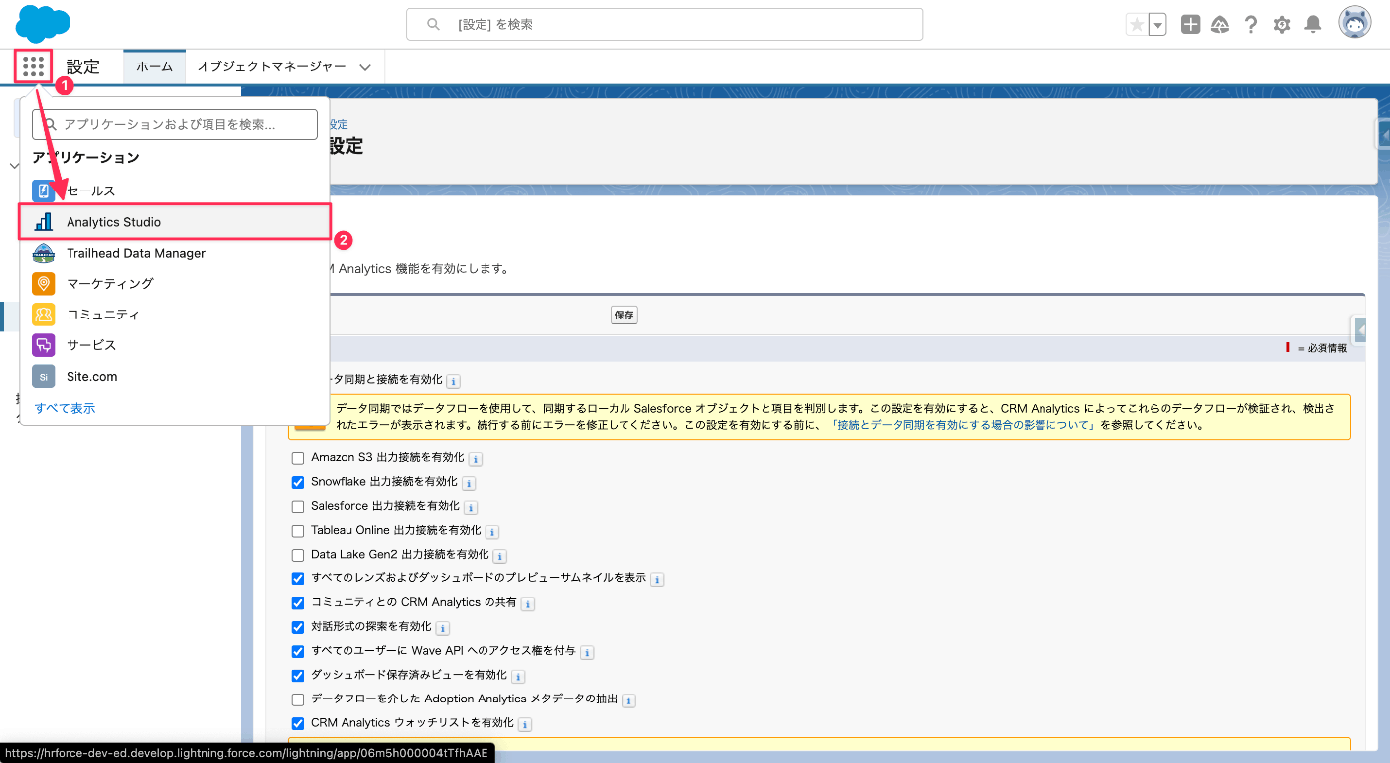Uncheck Snowflake output connection checkbox
Image resolution: width=1390 pixels, height=763 pixels.
click(298, 483)
